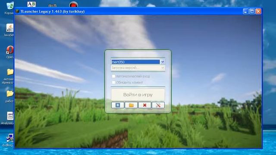Screen dimensions: 276x155
Task: Open the username dropdown arrow next to mert050
Action: coord(163,62)
